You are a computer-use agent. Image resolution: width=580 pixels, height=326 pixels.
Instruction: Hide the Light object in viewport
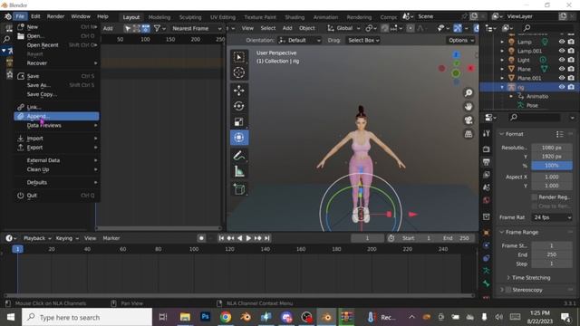(x=562, y=60)
